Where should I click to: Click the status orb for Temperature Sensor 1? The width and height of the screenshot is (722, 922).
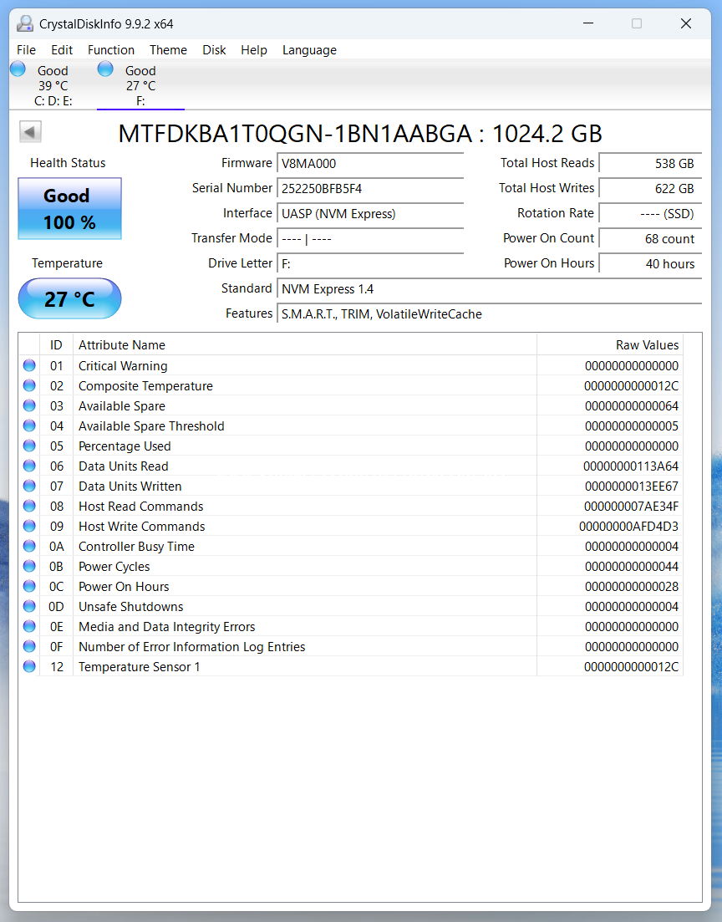(x=29, y=666)
